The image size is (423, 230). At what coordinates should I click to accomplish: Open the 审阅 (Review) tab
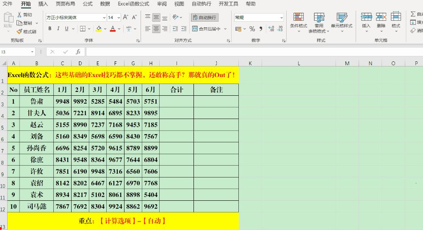click(x=162, y=4)
